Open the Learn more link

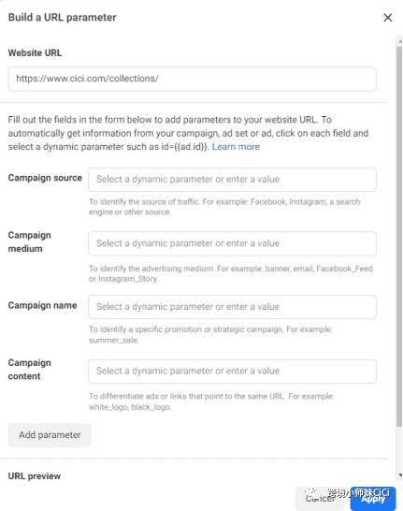(x=236, y=147)
